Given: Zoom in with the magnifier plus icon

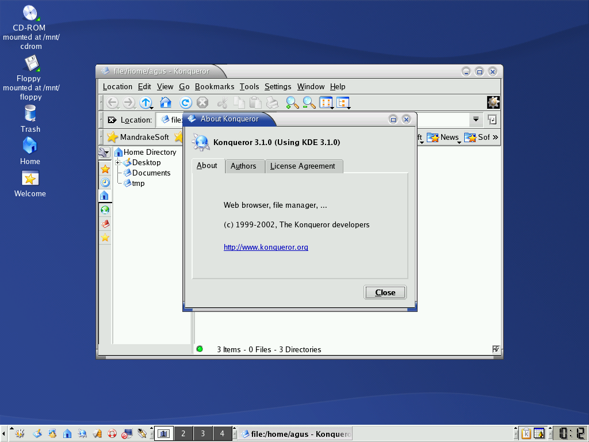Looking at the screenshot, I should coord(292,102).
